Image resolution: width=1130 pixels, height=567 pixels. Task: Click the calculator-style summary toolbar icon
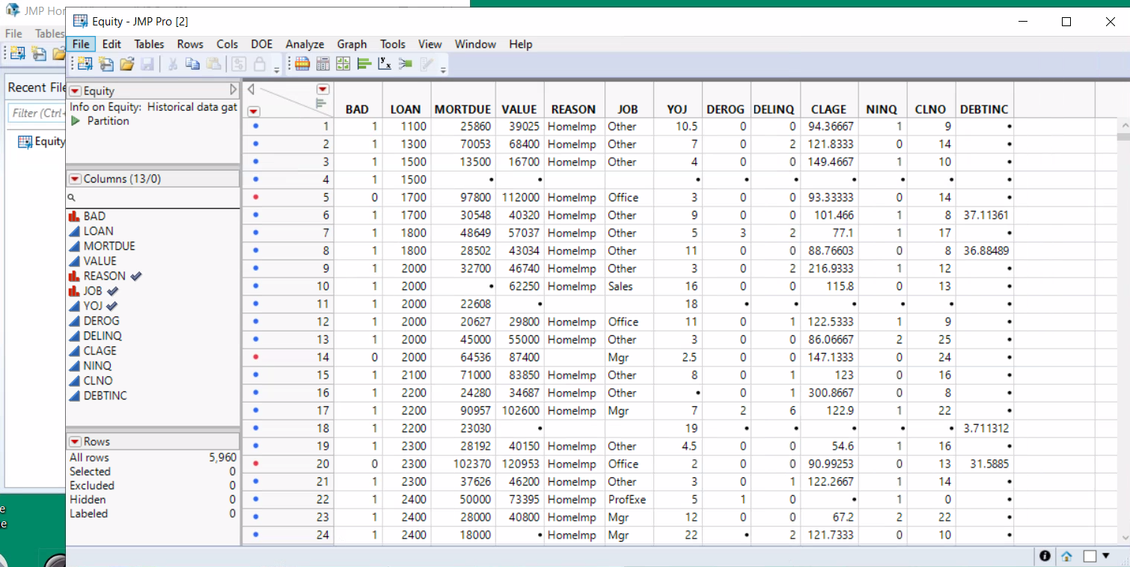pos(323,64)
